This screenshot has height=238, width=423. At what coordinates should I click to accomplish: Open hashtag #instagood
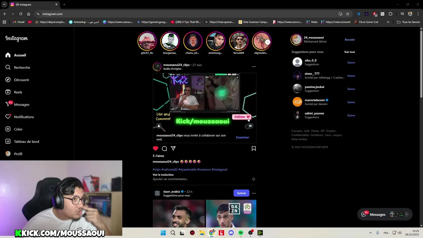(219, 170)
